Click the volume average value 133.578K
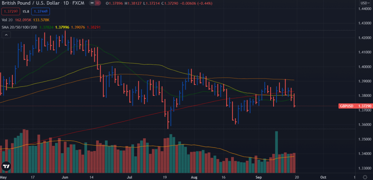Image resolution: width=373 pixels, height=180 pixels. point(42,20)
